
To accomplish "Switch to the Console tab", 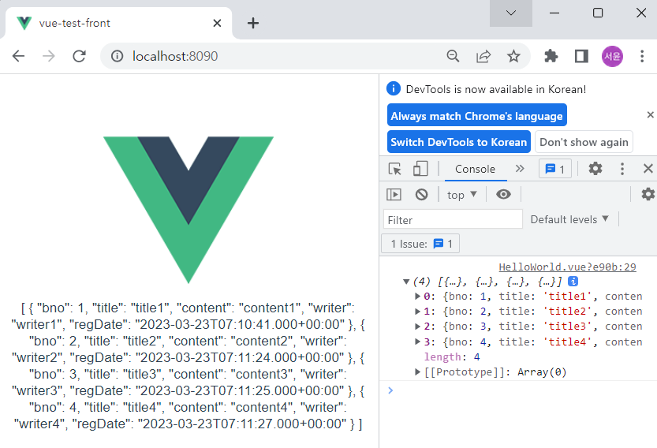I will point(475,169).
